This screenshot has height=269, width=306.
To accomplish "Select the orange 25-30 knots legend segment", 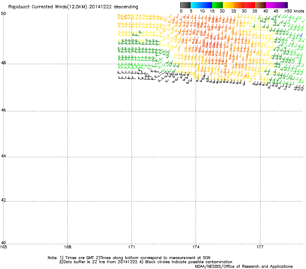I will 239,5.
